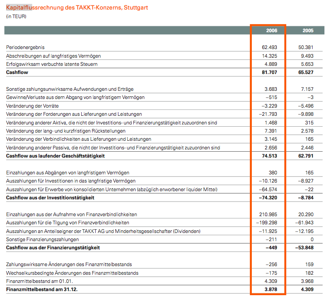Select 'Abschreibungen auf langfristiges Vermögen' label

click(x=54, y=56)
